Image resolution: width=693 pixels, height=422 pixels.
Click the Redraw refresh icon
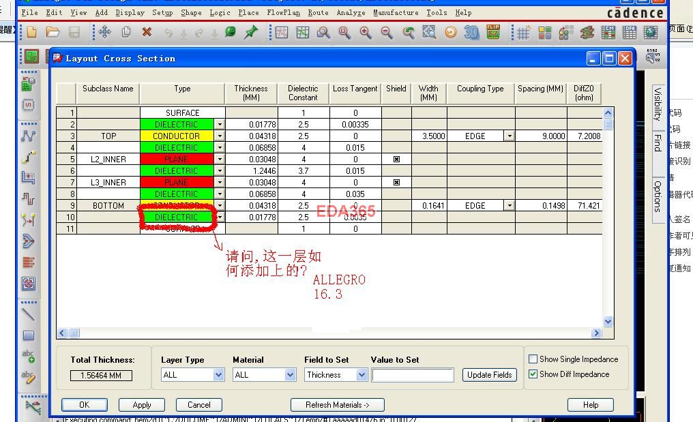450,33
